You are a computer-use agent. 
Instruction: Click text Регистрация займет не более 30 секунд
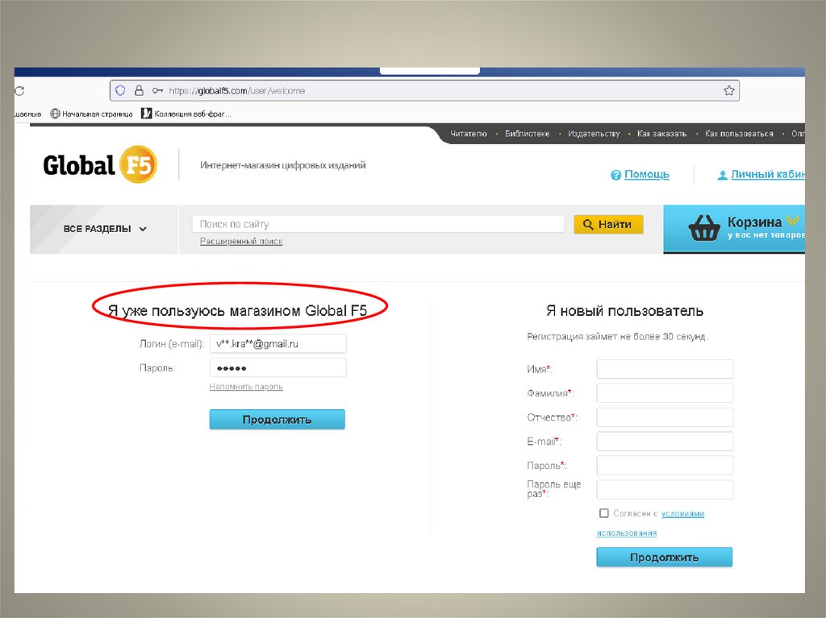tap(617, 337)
